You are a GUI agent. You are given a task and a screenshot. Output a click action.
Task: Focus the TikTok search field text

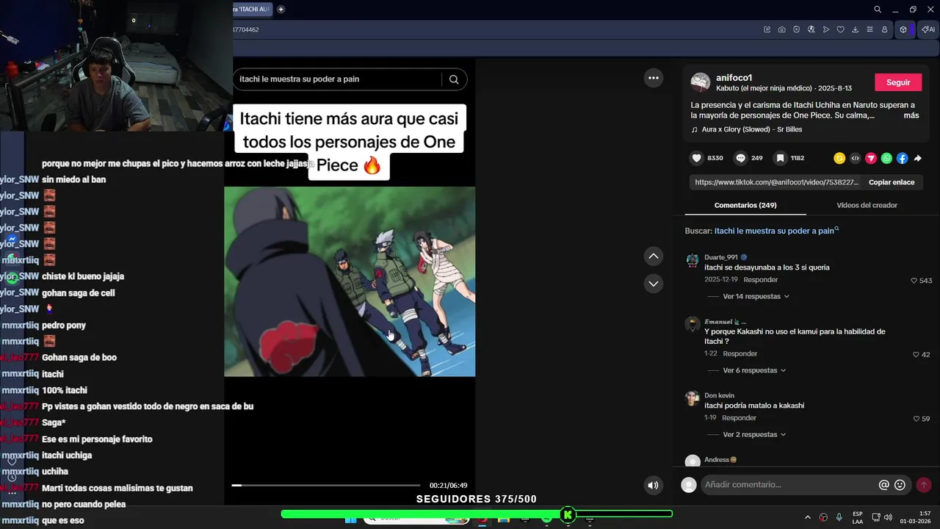338,79
